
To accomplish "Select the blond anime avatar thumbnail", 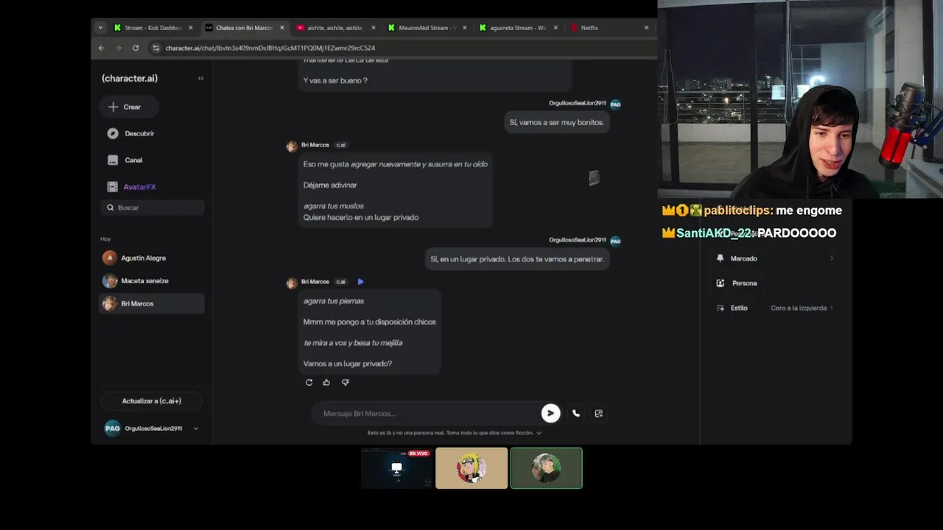I will pyautogui.click(x=471, y=468).
